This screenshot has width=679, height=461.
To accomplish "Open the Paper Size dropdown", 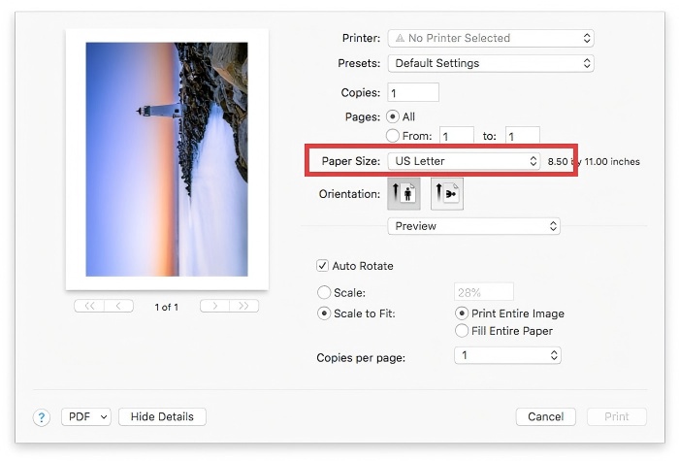I will pyautogui.click(x=464, y=161).
